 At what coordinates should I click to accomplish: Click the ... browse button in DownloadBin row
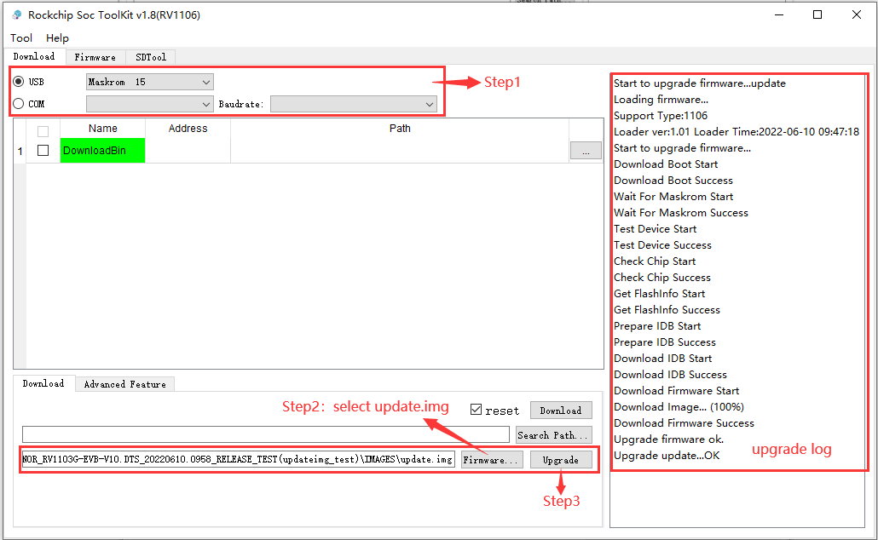586,151
